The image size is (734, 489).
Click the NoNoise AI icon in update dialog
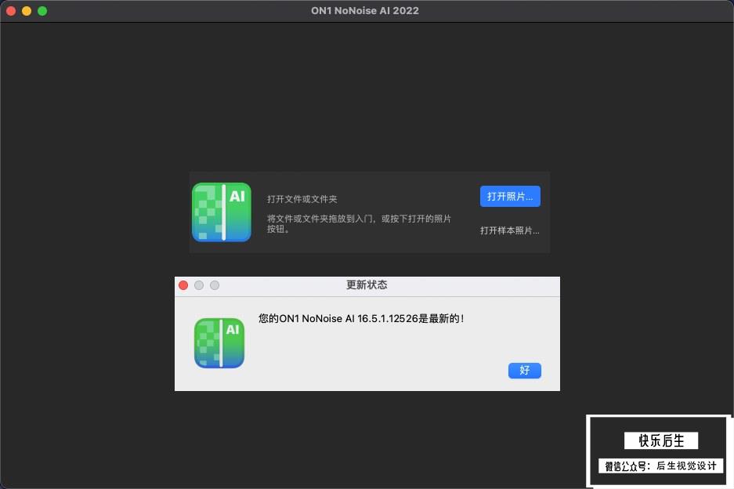click(x=219, y=343)
